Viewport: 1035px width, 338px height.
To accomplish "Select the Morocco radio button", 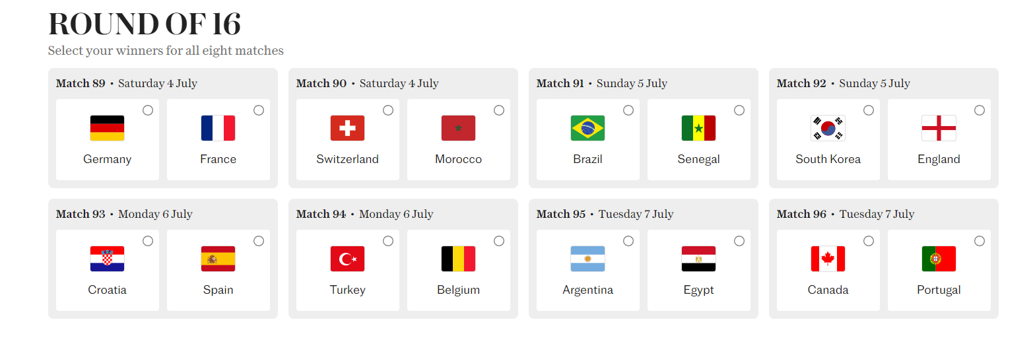I will tap(499, 110).
